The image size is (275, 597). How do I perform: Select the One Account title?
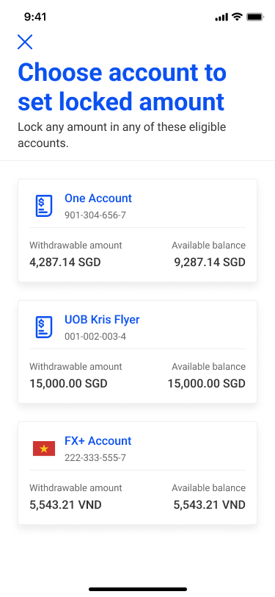(x=98, y=198)
